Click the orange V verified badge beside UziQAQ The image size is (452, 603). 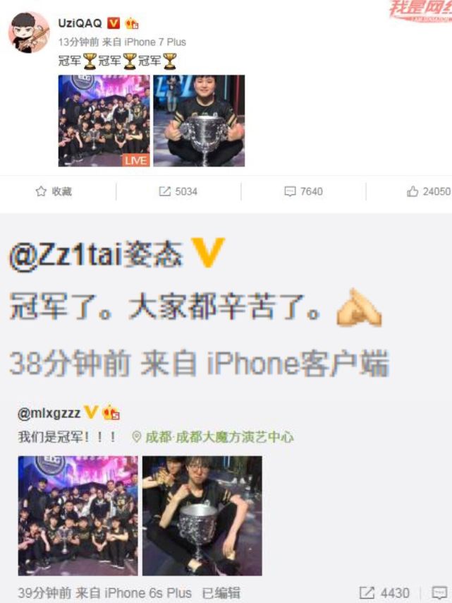click(113, 23)
